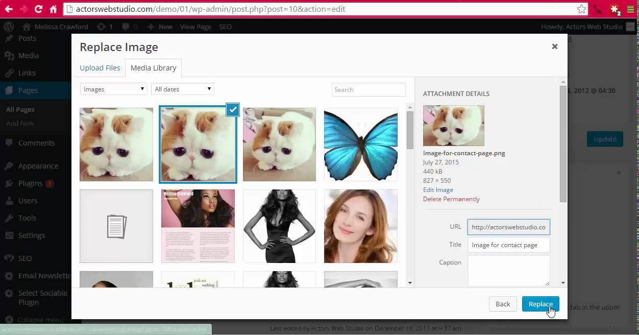Open the New menu in admin bar
Viewport: 639px width, 335px height.
[160, 27]
